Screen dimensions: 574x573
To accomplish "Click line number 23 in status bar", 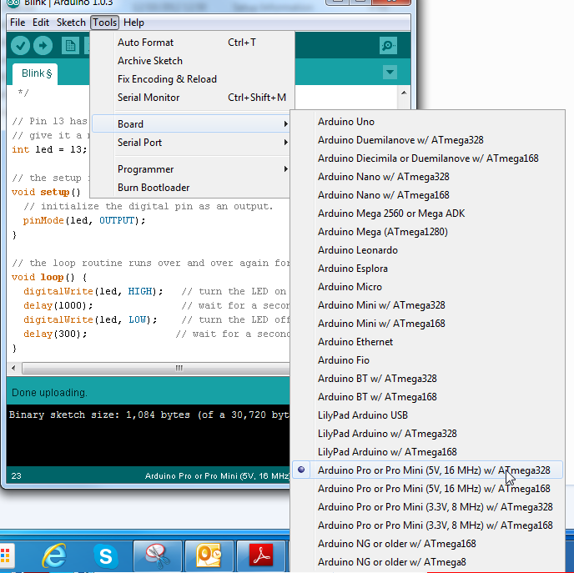I will click(16, 476).
